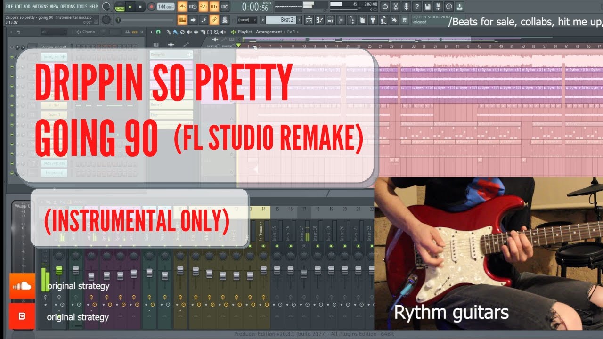The image size is (603, 339).
Task: Click the render as audio icon
Action: pyautogui.click(x=438, y=7)
